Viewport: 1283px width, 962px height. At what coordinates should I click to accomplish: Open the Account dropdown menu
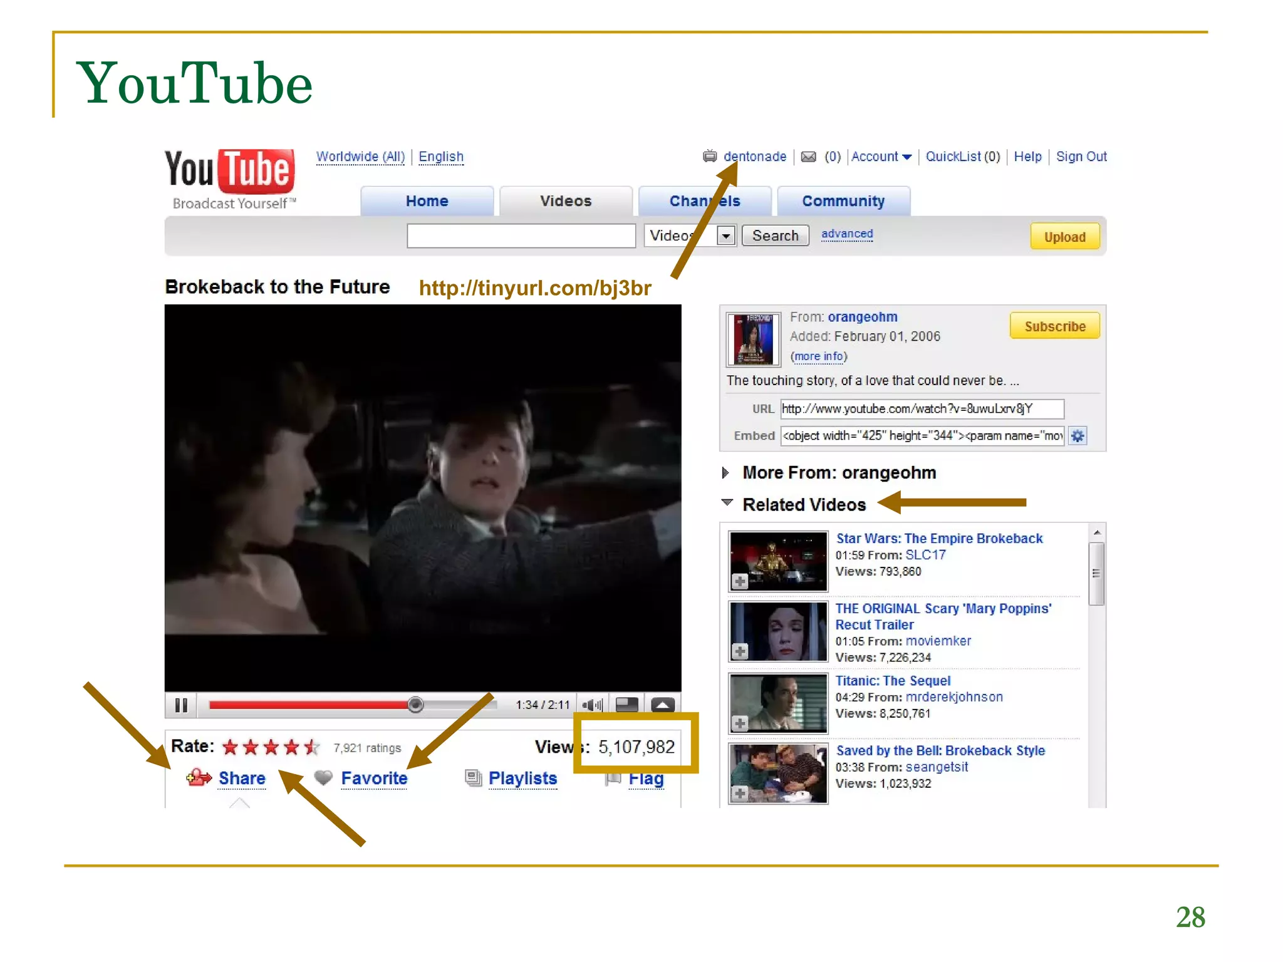click(881, 157)
